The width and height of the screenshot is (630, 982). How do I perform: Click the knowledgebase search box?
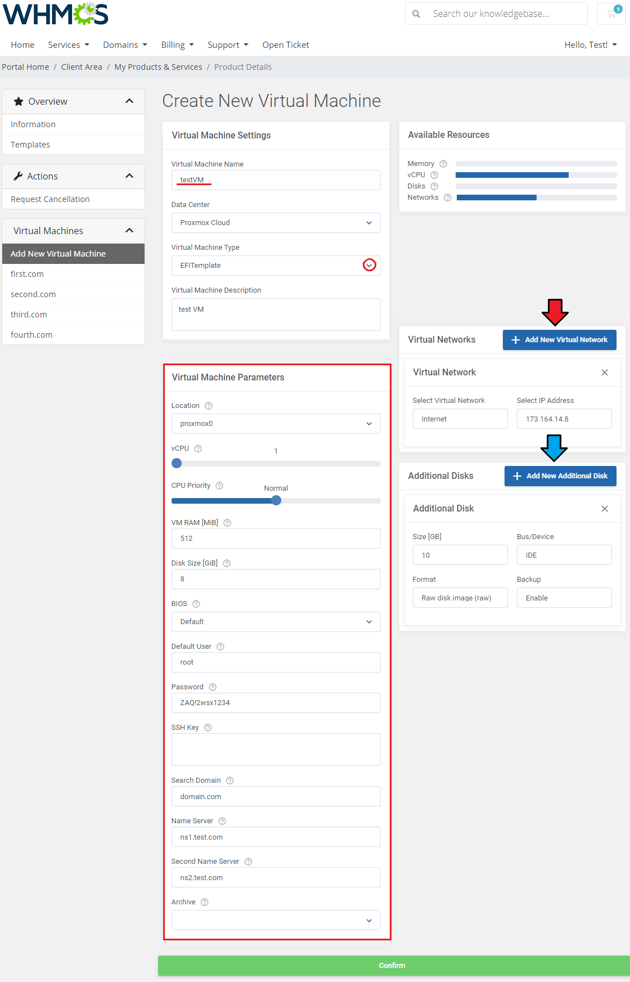pyautogui.click(x=496, y=14)
